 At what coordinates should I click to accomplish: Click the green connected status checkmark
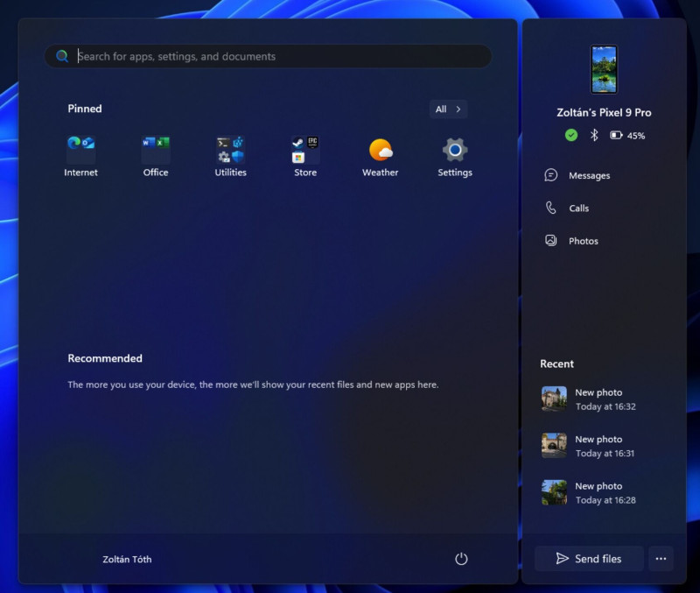pos(571,135)
